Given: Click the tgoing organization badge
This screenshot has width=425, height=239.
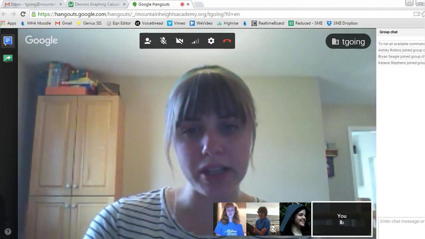Looking at the screenshot, I should pyautogui.click(x=348, y=41).
